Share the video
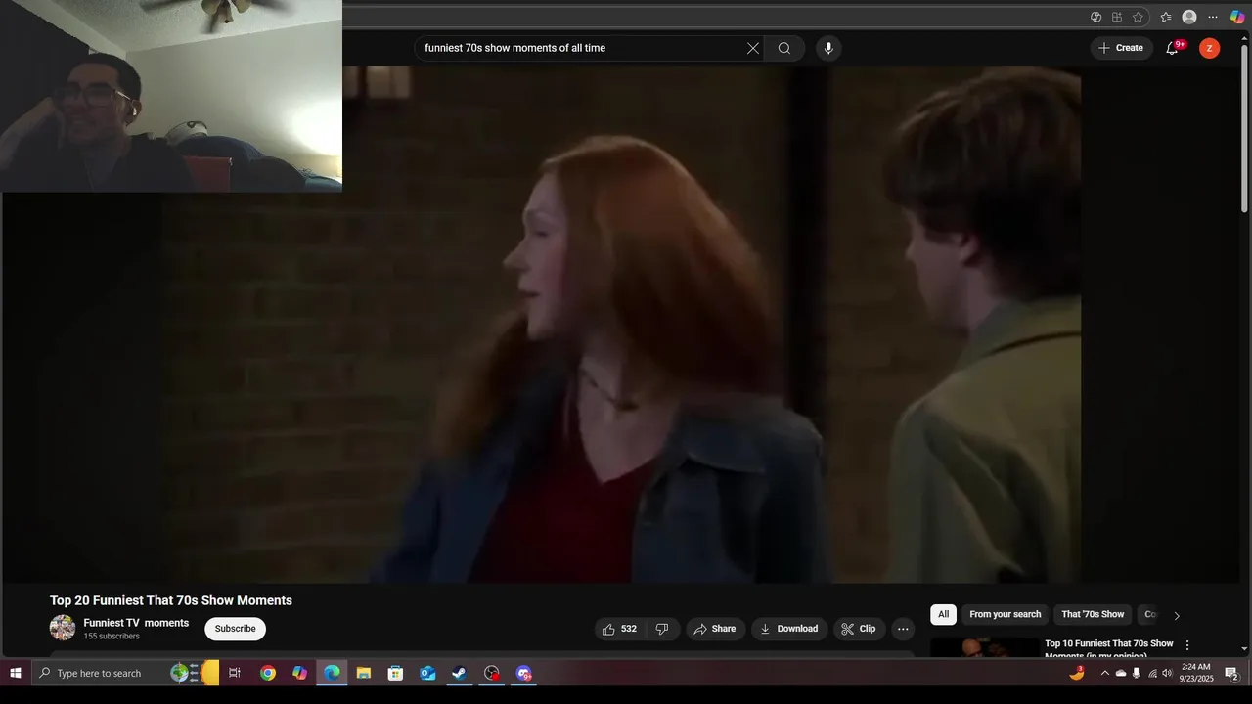 click(x=715, y=629)
